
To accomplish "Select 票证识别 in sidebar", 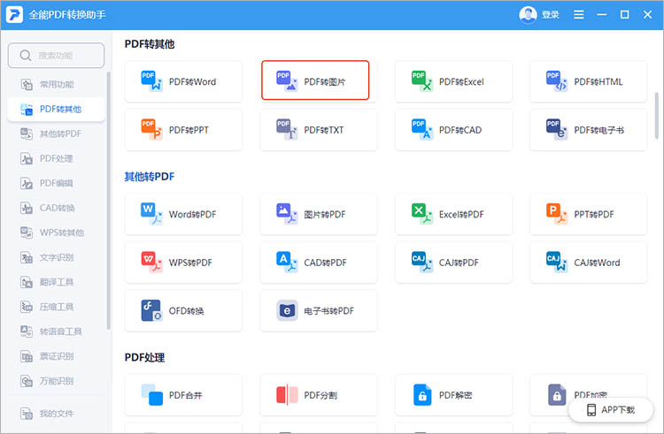I will tap(56, 356).
